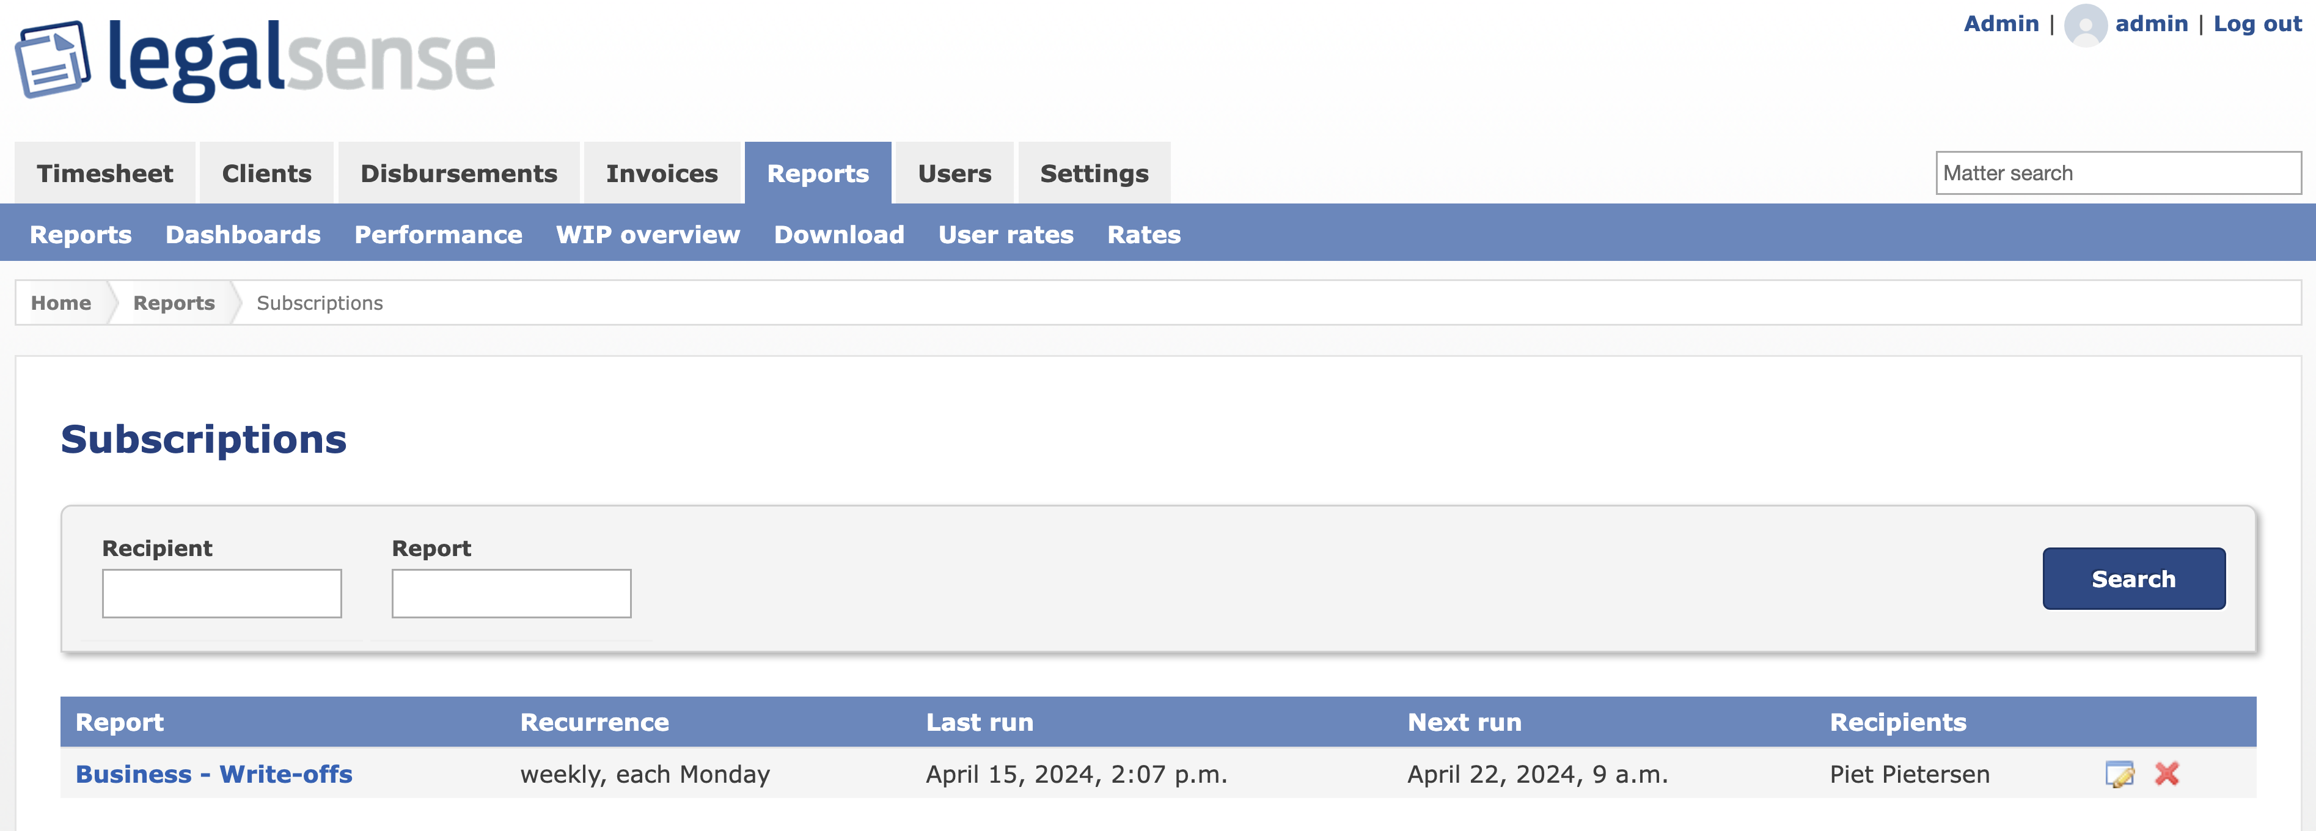Switch to the Invoices tab
The width and height of the screenshot is (2316, 831).
pyautogui.click(x=662, y=173)
